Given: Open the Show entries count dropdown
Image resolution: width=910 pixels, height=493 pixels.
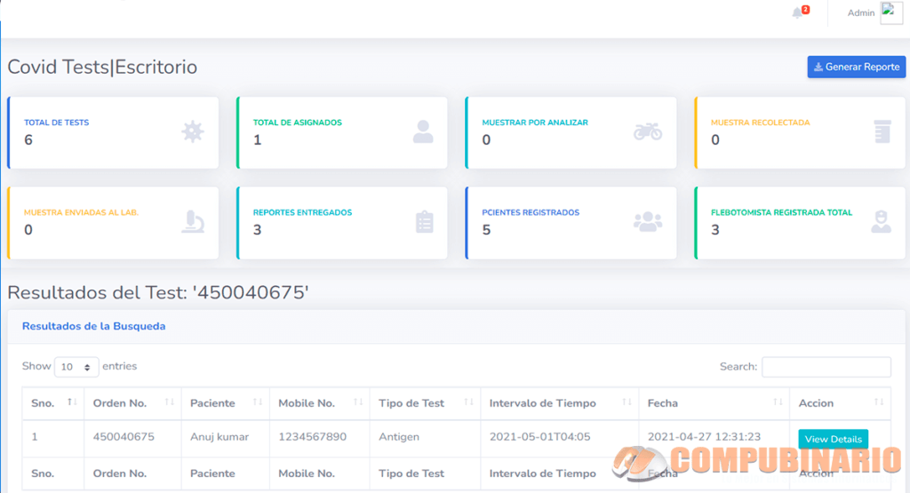Looking at the screenshot, I should 76,367.
